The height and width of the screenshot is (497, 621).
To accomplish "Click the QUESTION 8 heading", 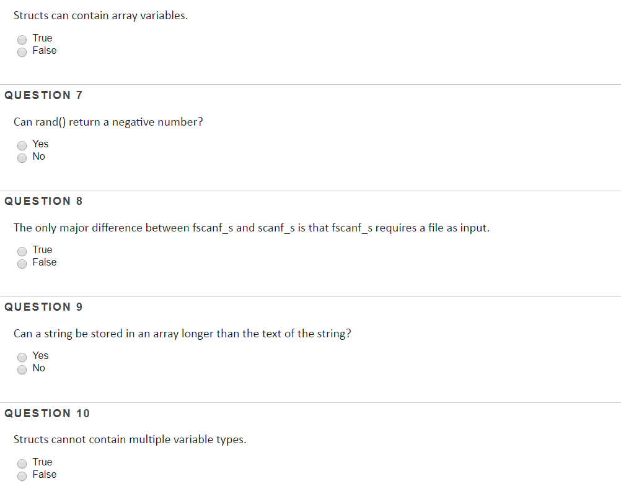I will [43, 201].
